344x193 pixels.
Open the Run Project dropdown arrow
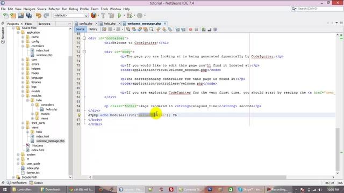pyautogui.click(x=124, y=16)
